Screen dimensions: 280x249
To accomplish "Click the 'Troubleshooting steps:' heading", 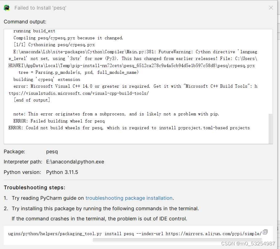I will click(x=34, y=187).
